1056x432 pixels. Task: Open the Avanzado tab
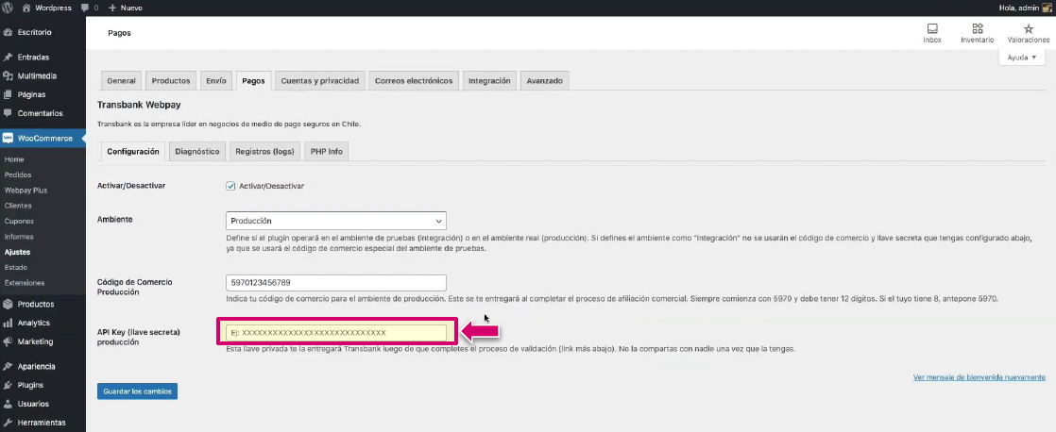pyautogui.click(x=544, y=81)
